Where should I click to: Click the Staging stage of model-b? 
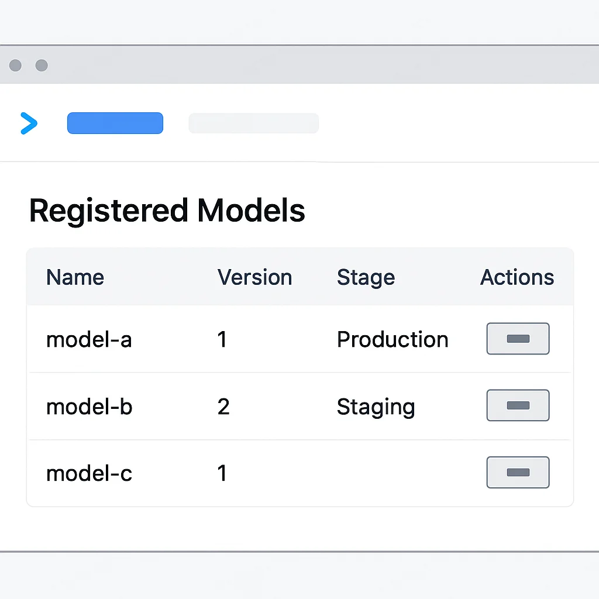click(x=376, y=407)
